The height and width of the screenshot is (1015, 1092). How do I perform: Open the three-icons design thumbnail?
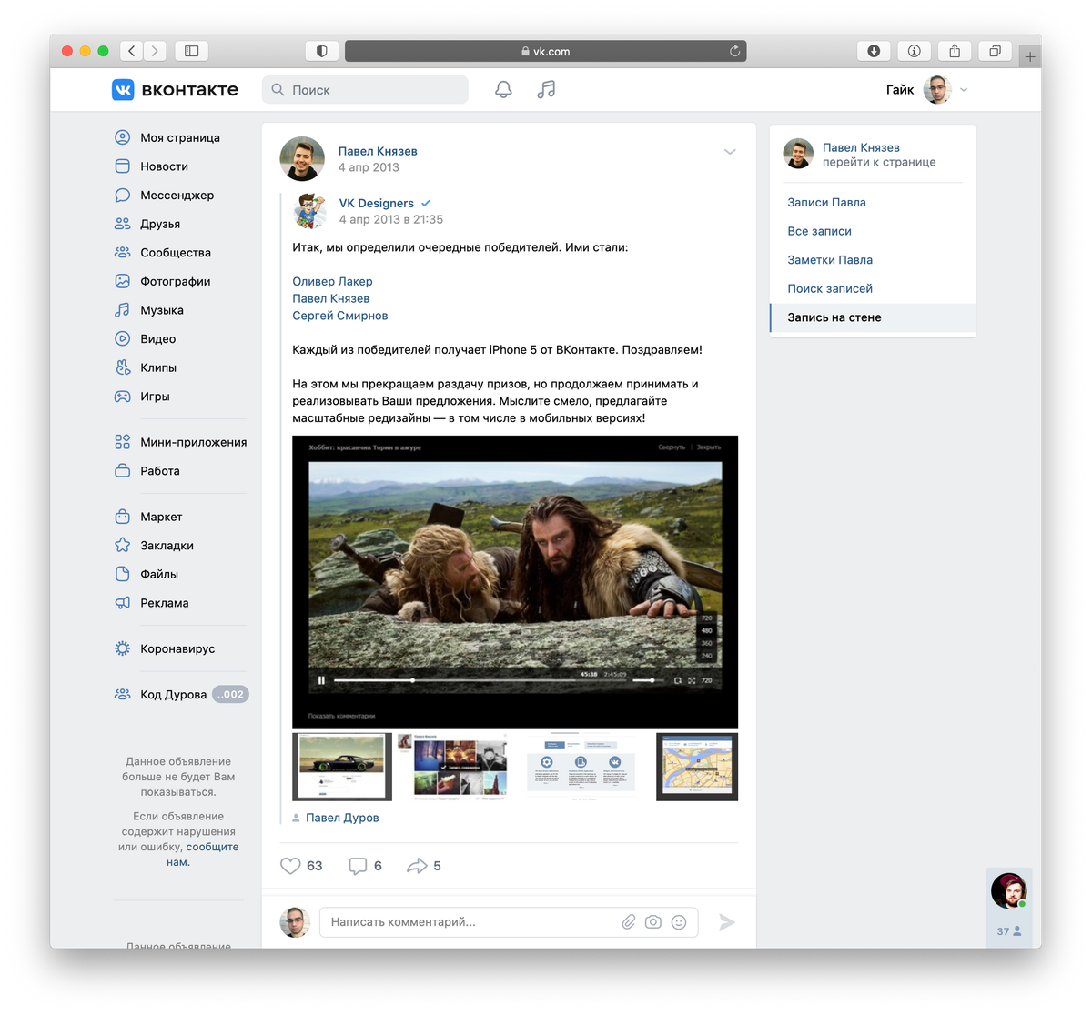[x=581, y=767]
